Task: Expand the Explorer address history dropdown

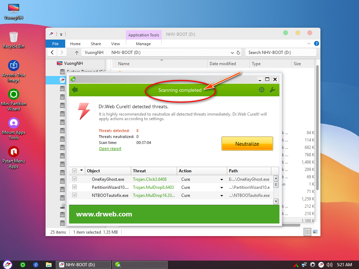Action: (x=232, y=53)
